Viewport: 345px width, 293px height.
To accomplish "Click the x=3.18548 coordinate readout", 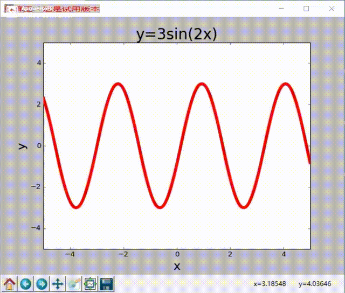I will [271, 284].
